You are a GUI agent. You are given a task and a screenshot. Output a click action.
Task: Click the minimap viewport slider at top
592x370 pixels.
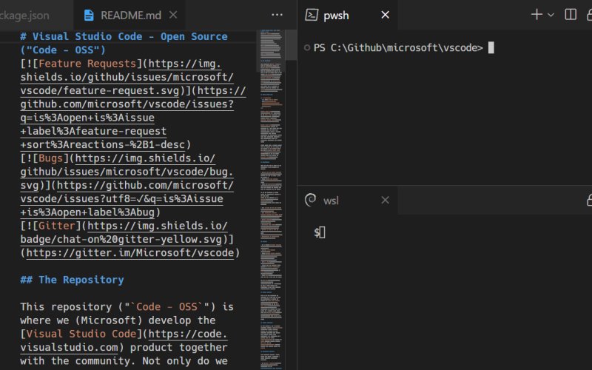click(x=271, y=51)
